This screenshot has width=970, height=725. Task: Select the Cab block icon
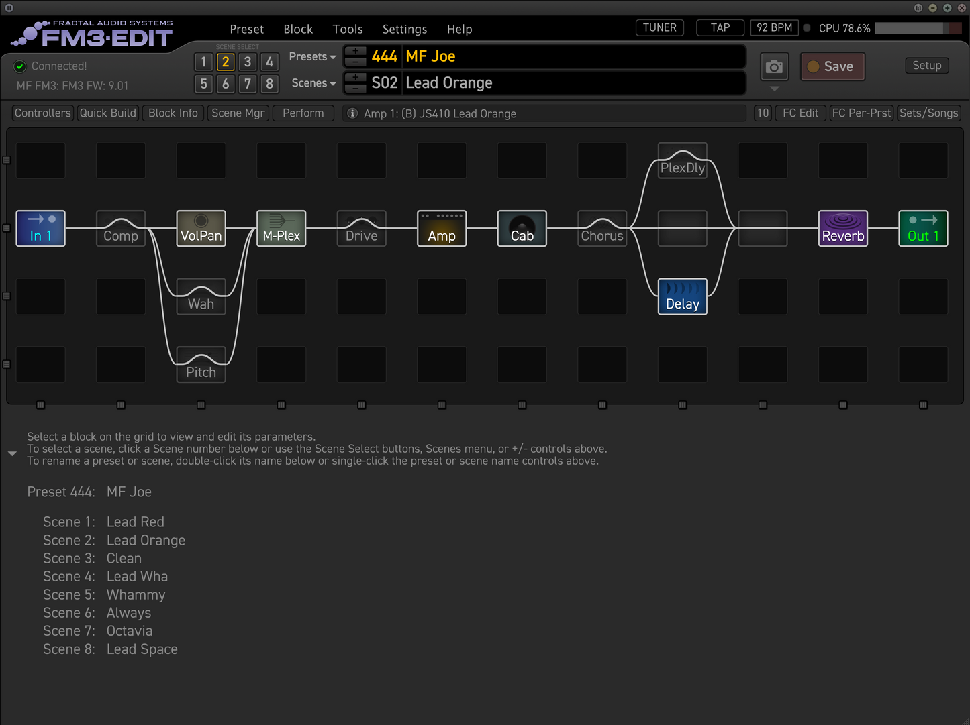point(522,229)
